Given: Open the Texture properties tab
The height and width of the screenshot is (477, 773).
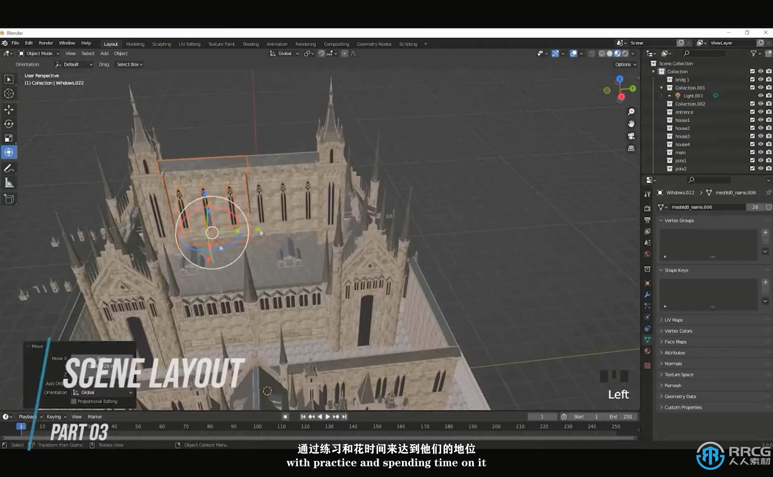Looking at the screenshot, I should (x=647, y=366).
